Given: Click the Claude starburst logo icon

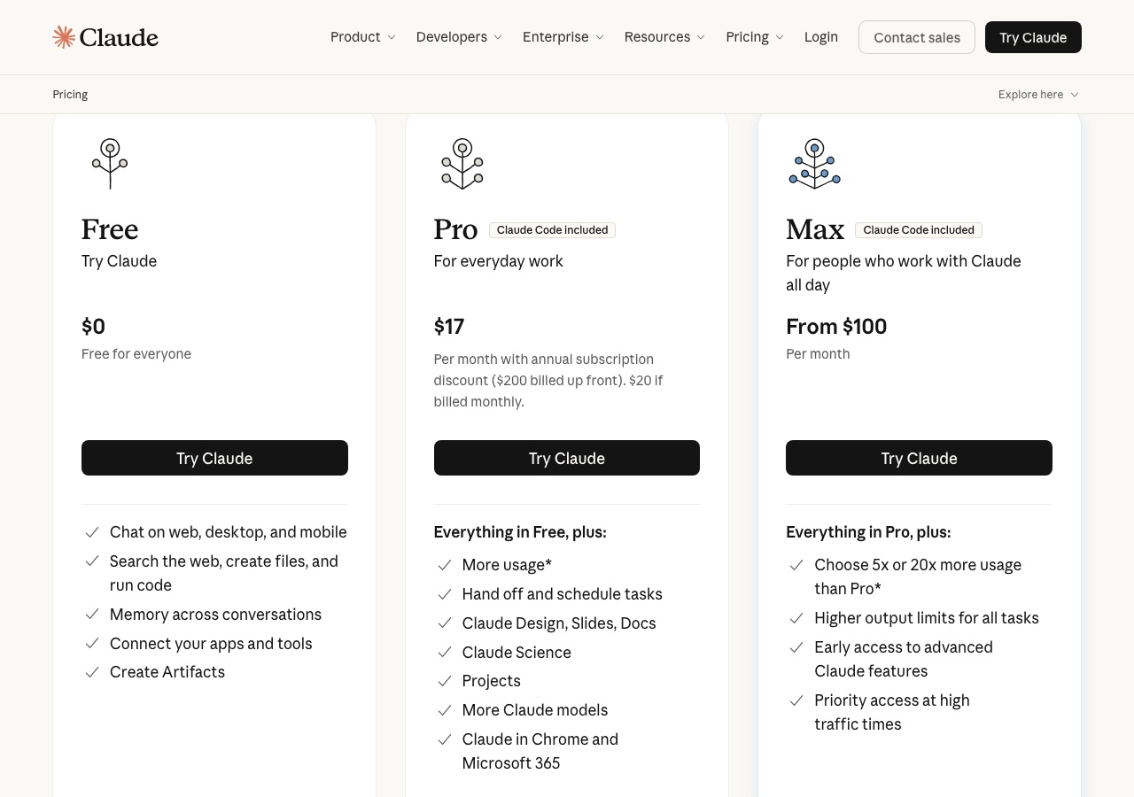Looking at the screenshot, I should [x=64, y=37].
